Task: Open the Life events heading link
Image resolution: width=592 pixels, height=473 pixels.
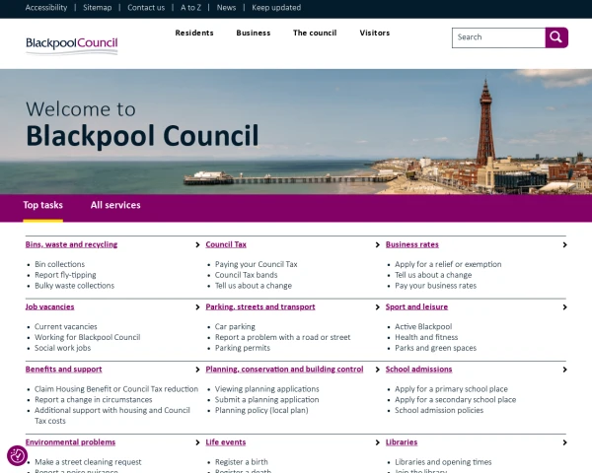Action: pyautogui.click(x=225, y=442)
